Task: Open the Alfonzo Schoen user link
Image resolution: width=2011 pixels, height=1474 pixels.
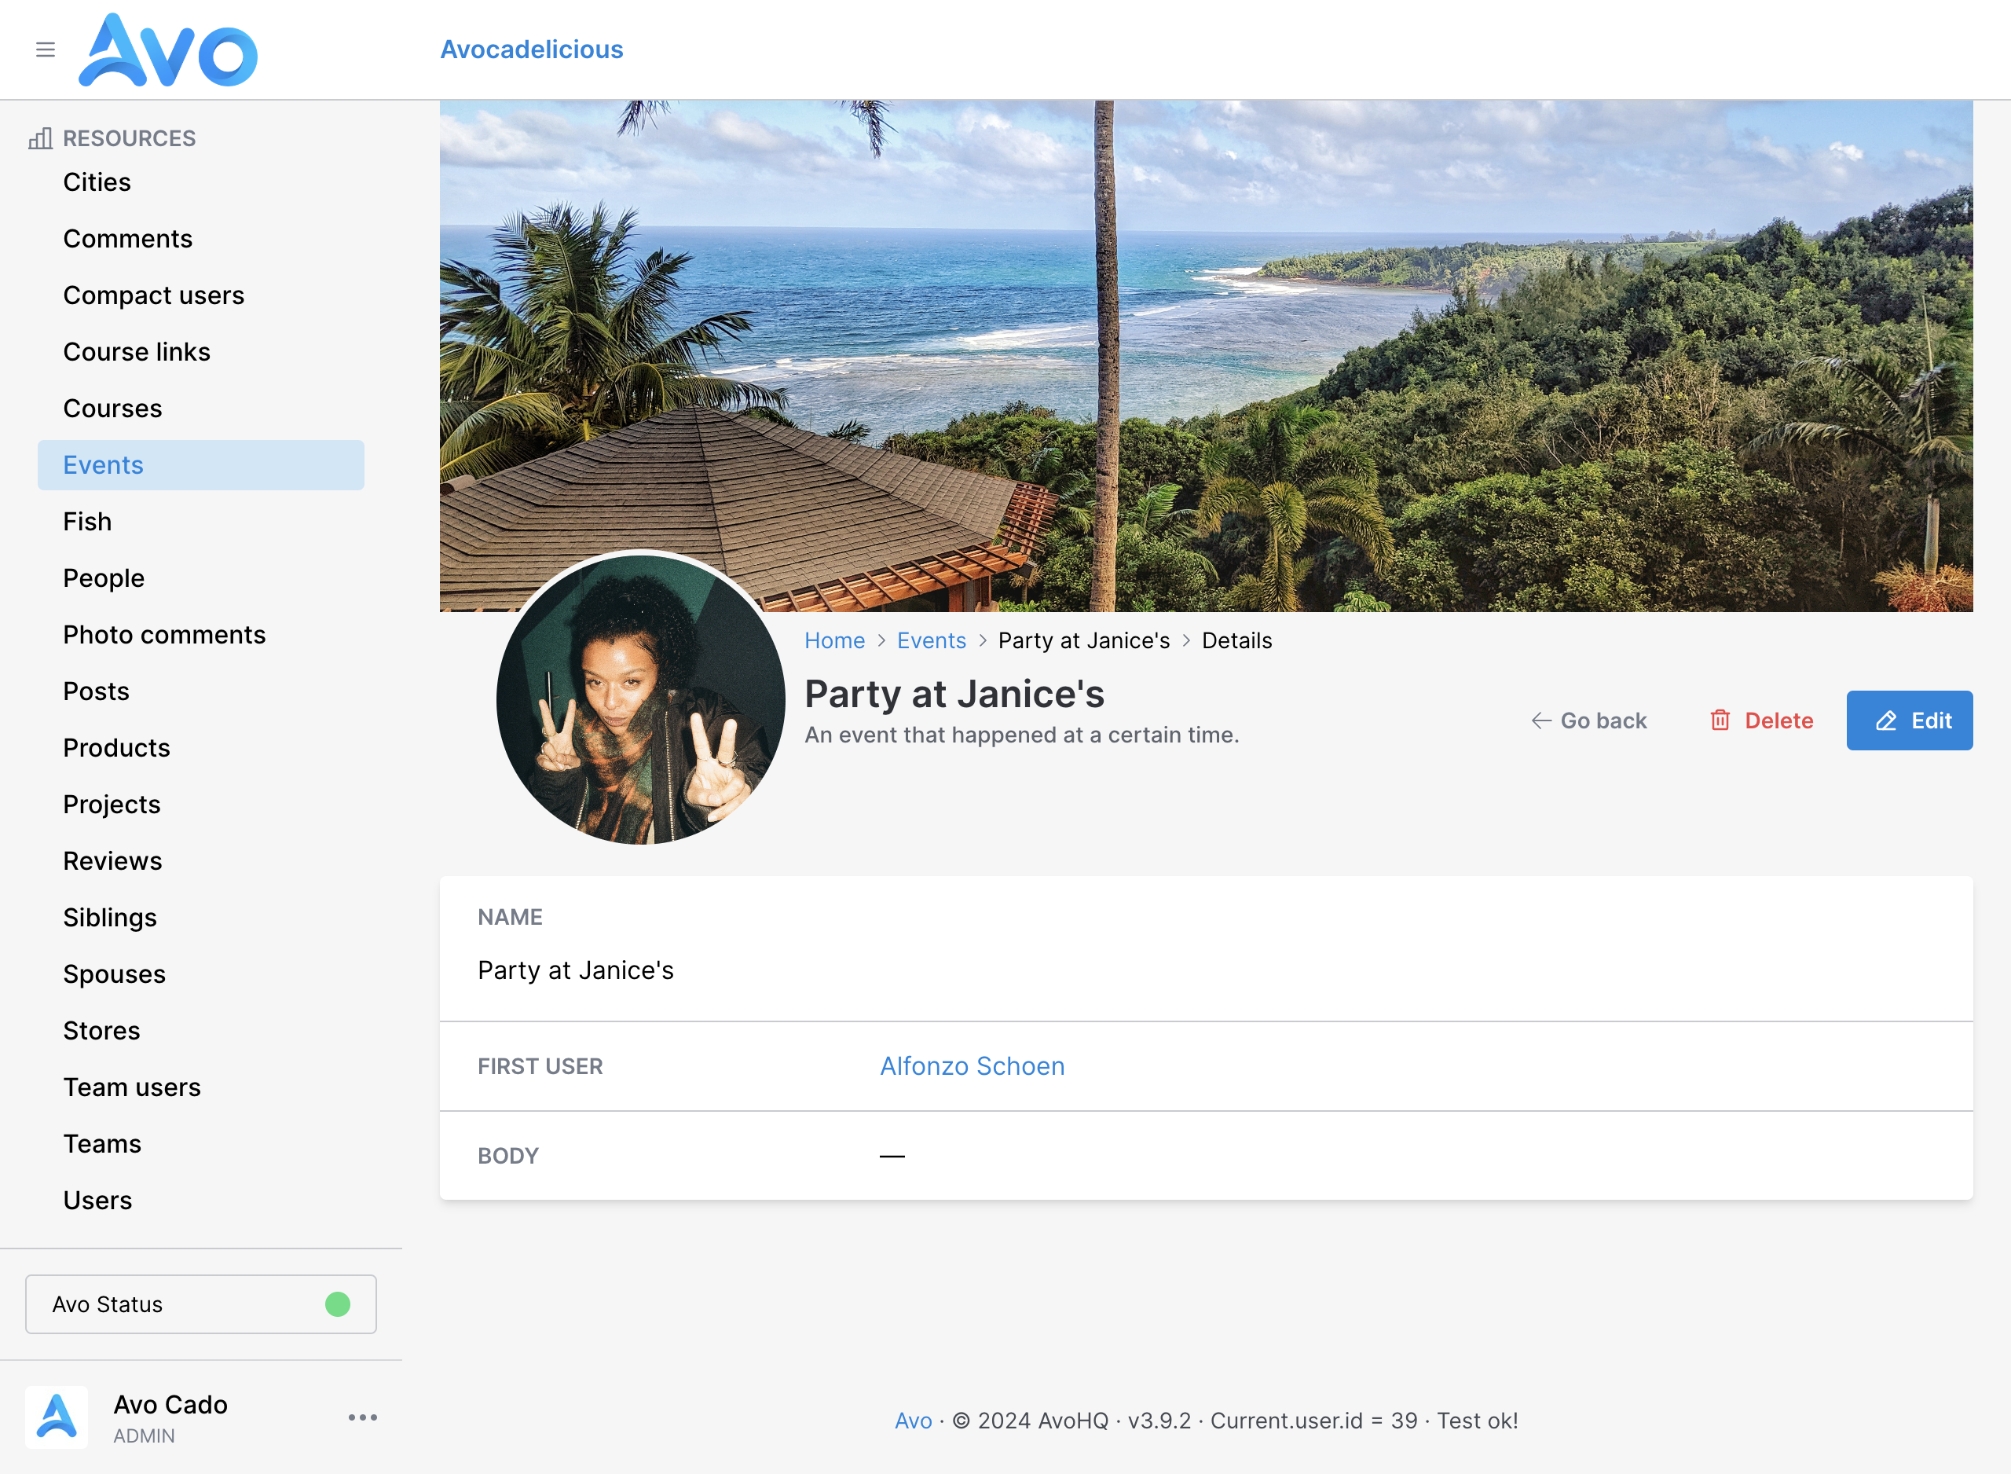Action: [x=972, y=1066]
